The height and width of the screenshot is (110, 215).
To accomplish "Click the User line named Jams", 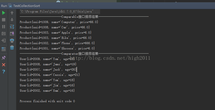I will pos(48,64).
